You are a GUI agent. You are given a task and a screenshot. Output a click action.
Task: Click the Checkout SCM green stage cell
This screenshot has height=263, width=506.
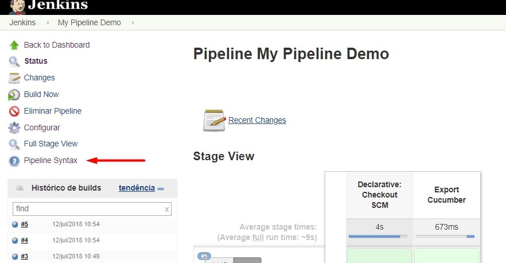(x=380, y=256)
